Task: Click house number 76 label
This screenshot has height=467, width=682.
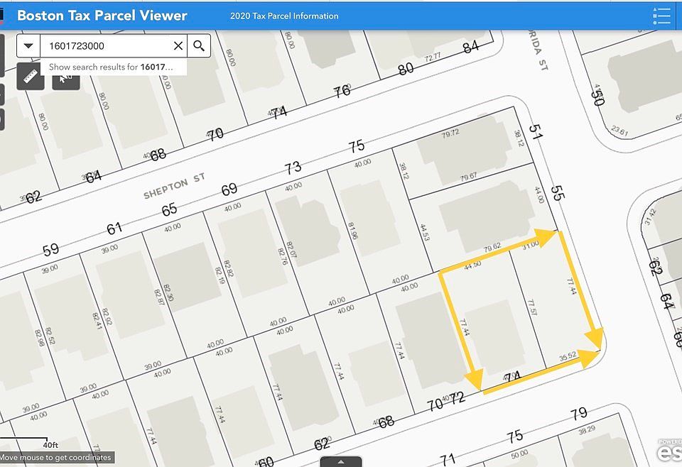Action: [x=342, y=91]
